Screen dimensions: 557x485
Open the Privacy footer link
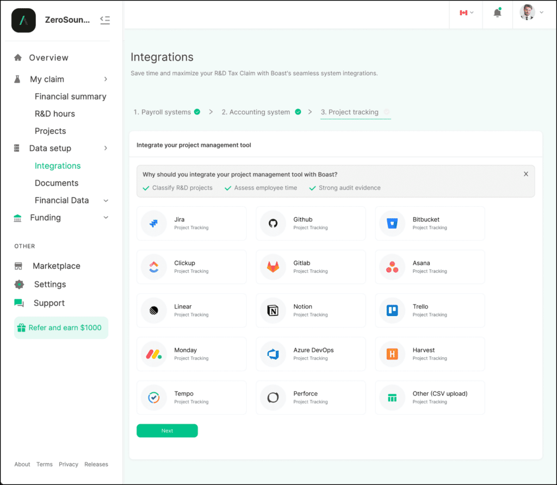pos(69,464)
